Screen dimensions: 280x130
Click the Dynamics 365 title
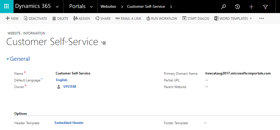[33, 6]
